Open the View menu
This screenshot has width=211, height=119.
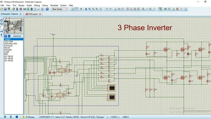click(8, 5)
